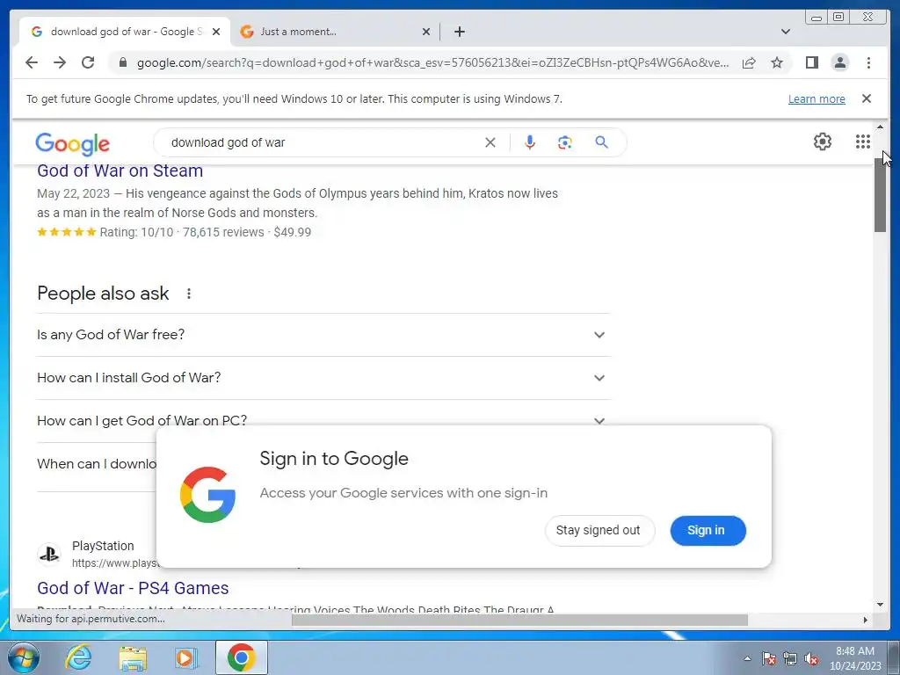
Task: Open the 'God of War on Steam' result
Action: tap(120, 171)
